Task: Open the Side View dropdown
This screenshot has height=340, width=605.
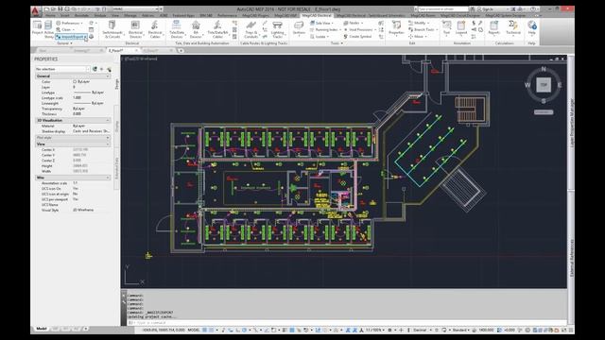Action: pos(322,23)
